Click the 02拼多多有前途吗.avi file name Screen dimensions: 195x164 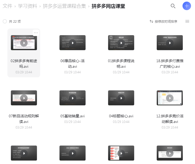pos(24,63)
